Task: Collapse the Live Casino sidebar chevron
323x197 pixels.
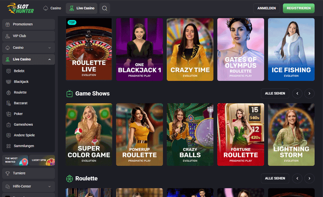Action: pos(50,59)
